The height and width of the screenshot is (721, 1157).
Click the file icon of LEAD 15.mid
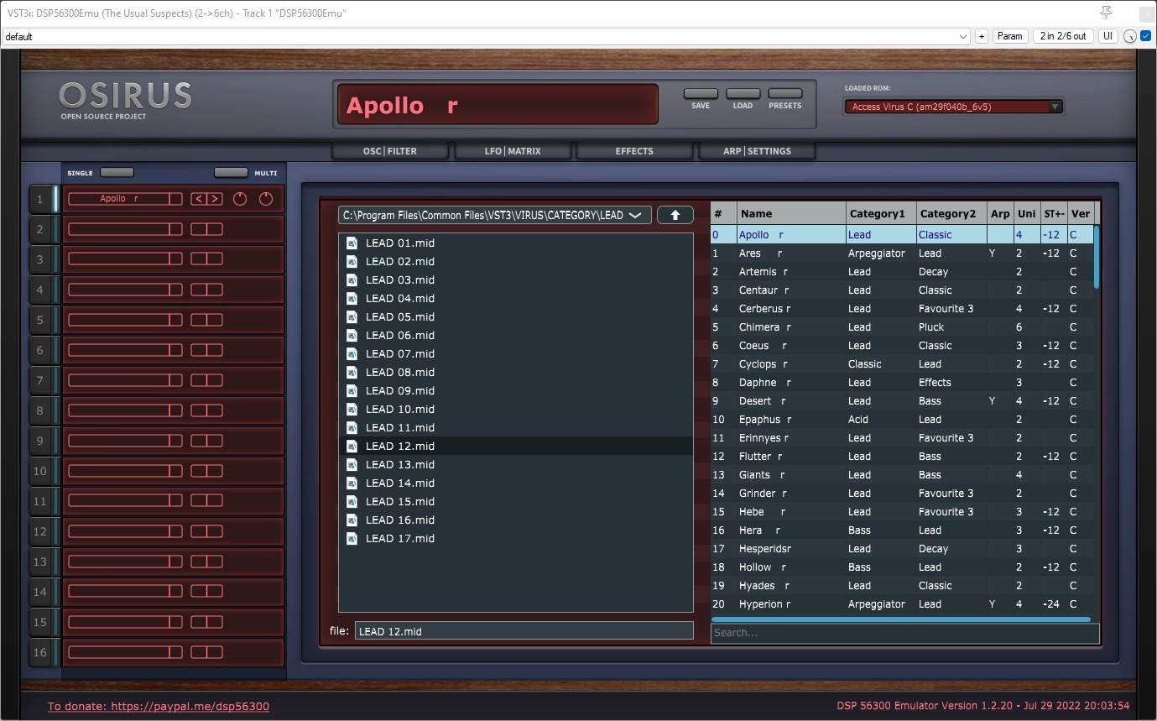coord(352,502)
